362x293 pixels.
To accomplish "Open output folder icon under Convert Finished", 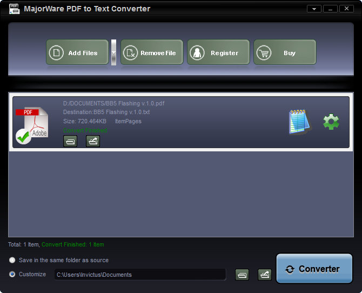I will tap(70, 142).
